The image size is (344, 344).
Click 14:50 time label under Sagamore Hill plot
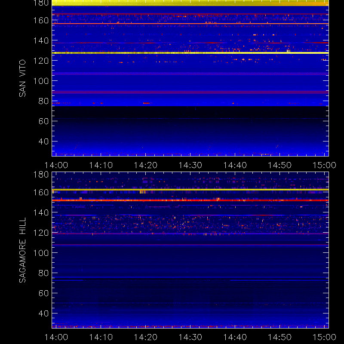(x=280, y=337)
